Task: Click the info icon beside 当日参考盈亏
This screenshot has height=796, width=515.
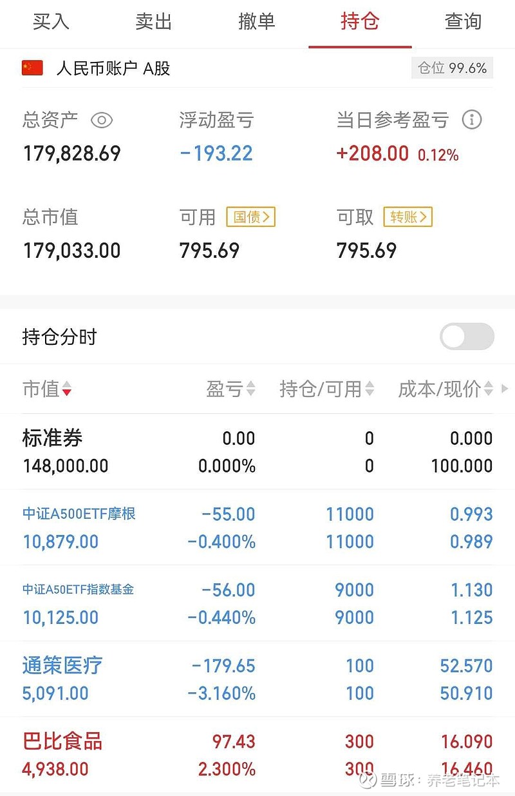Action: point(472,120)
